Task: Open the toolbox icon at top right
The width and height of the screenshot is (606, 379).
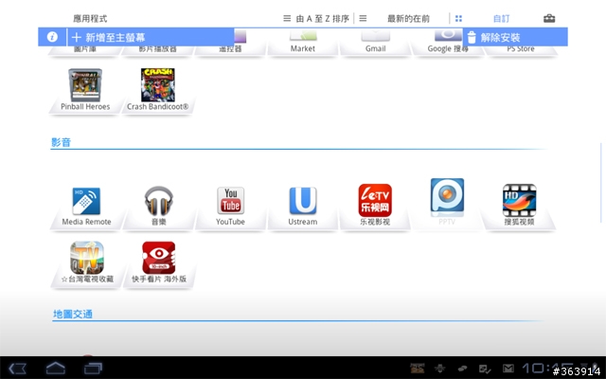Action: [x=549, y=18]
